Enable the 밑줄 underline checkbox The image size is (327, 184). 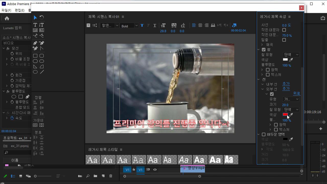tap(284, 40)
